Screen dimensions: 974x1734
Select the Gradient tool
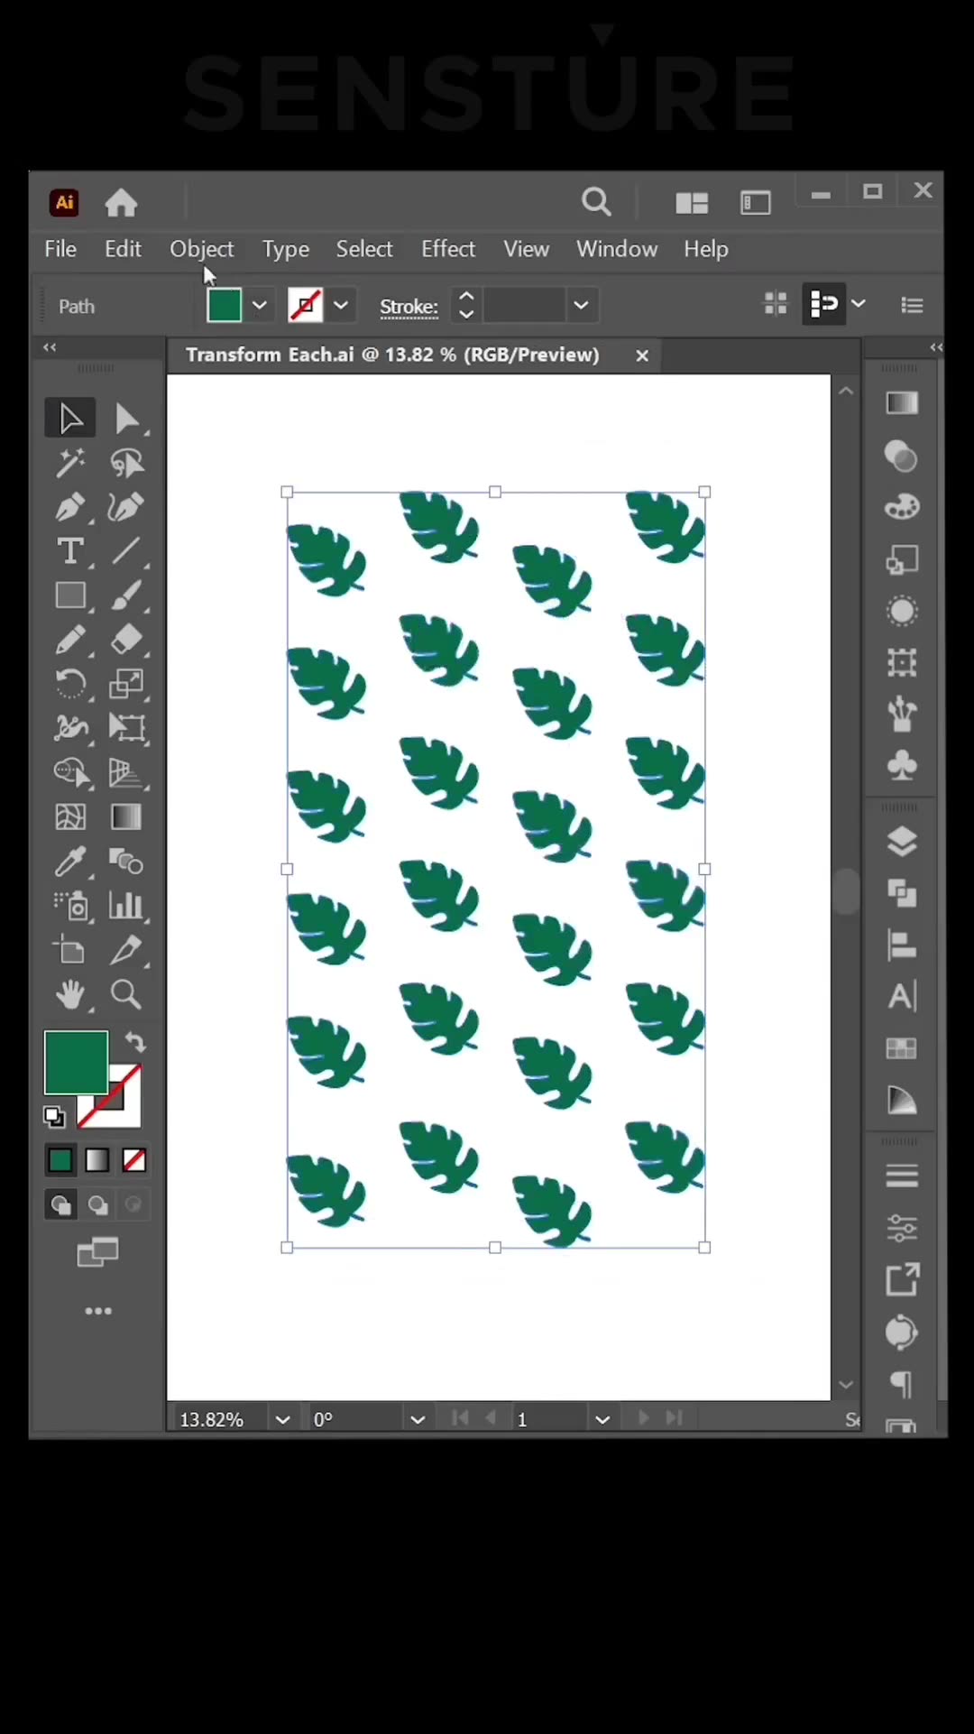127,816
